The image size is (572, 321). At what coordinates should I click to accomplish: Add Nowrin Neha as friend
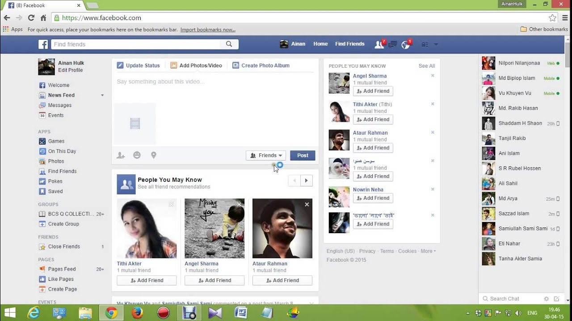[x=373, y=198]
